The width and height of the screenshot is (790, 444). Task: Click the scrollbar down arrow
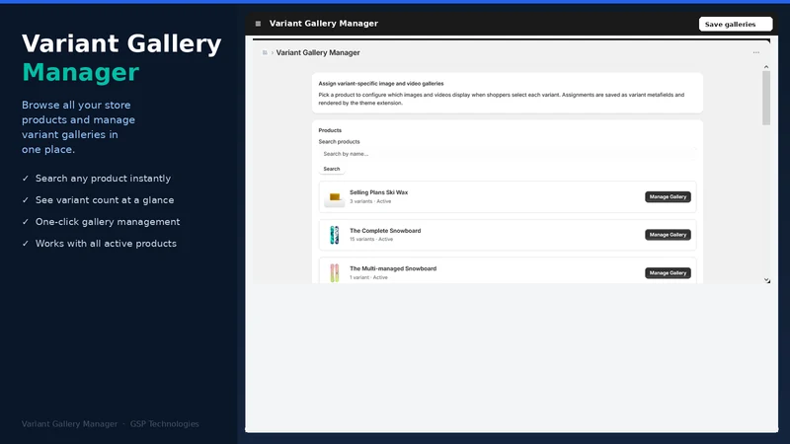[x=766, y=280]
